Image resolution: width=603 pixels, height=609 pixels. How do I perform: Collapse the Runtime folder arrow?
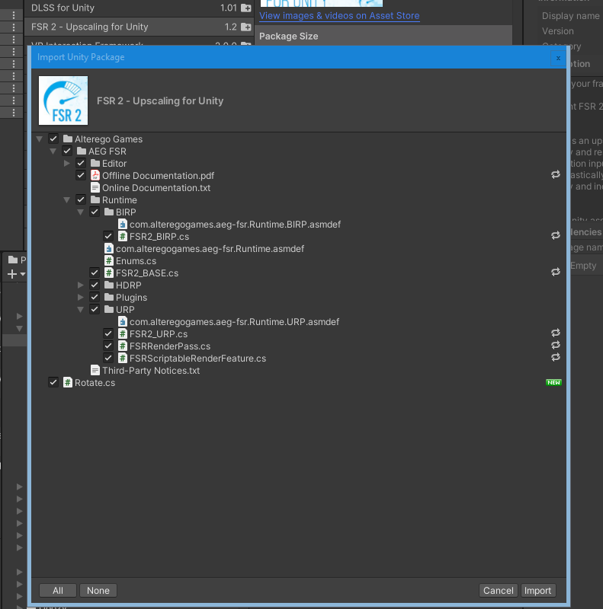(x=67, y=199)
